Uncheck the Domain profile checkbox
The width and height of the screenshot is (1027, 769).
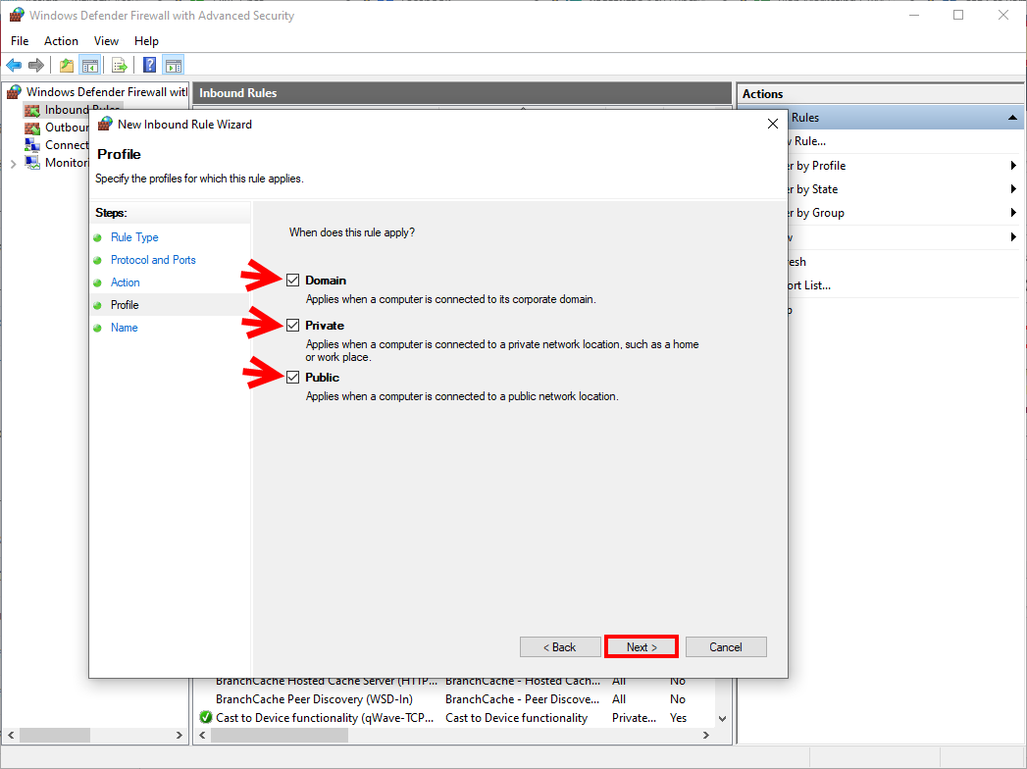click(x=292, y=281)
